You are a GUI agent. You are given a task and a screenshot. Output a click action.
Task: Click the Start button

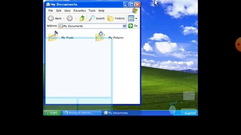[x=52, y=113]
